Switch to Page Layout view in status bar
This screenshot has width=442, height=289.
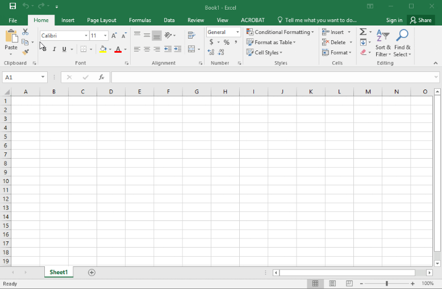point(332,283)
